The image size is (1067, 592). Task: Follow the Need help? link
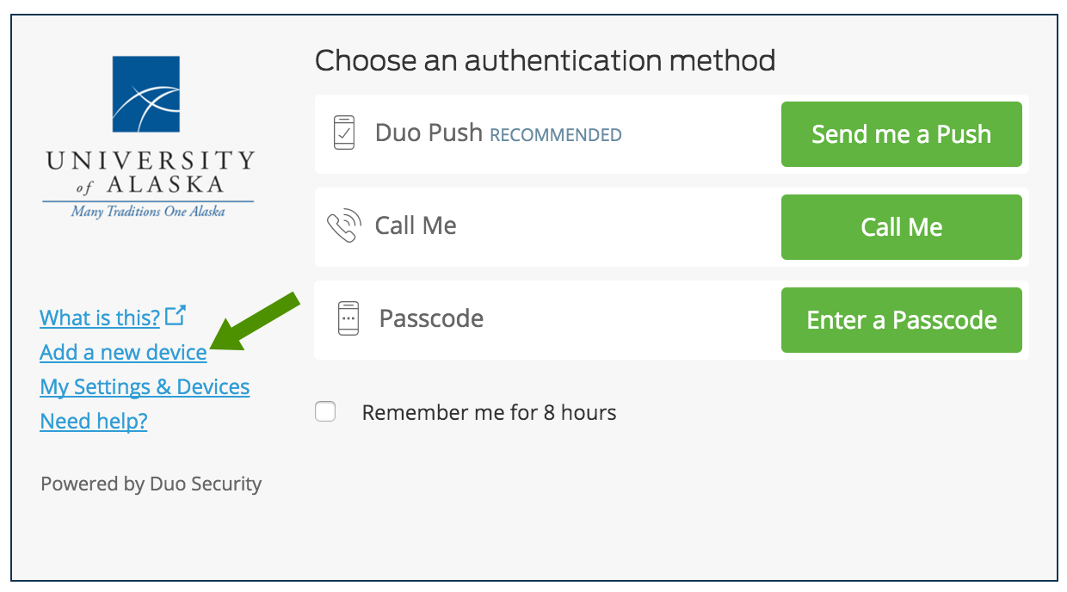(x=94, y=421)
